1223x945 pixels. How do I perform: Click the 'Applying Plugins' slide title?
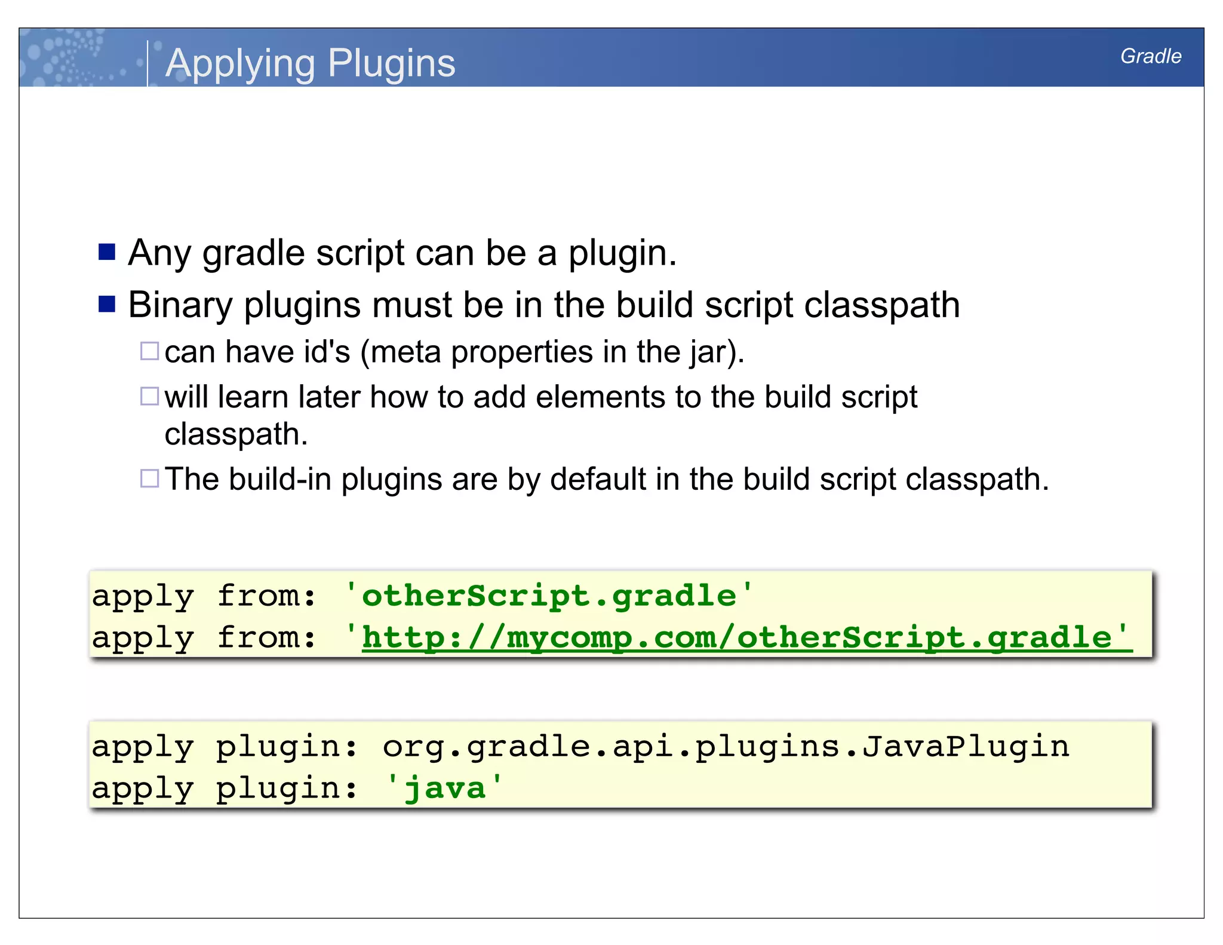pyautogui.click(x=311, y=63)
